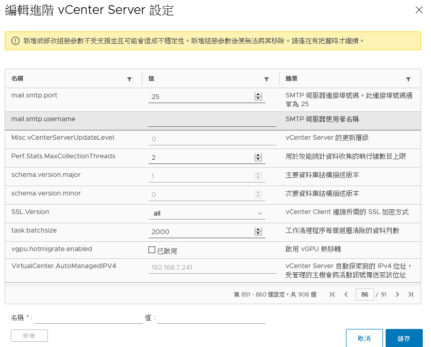Enable vgpu.hotmigrate.enabled checkbox
Image resolution: width=431 pixels, height=347 pixels.
coord(152,250)
